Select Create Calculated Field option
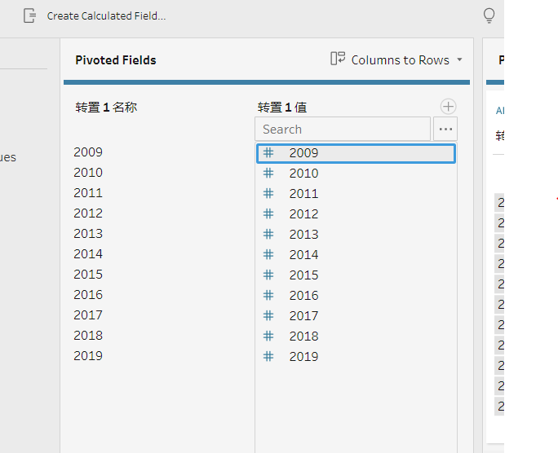Viewport: 558px width, 453px height. 106,15
